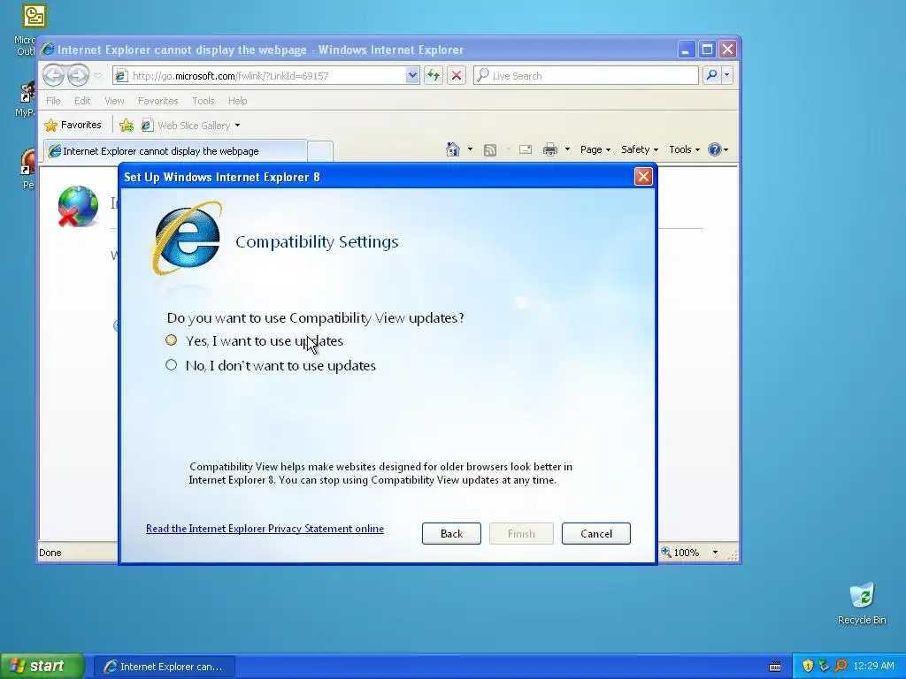Click the Favorites star button
This screenshot has width=906, height=679.
tap(73, 125)
